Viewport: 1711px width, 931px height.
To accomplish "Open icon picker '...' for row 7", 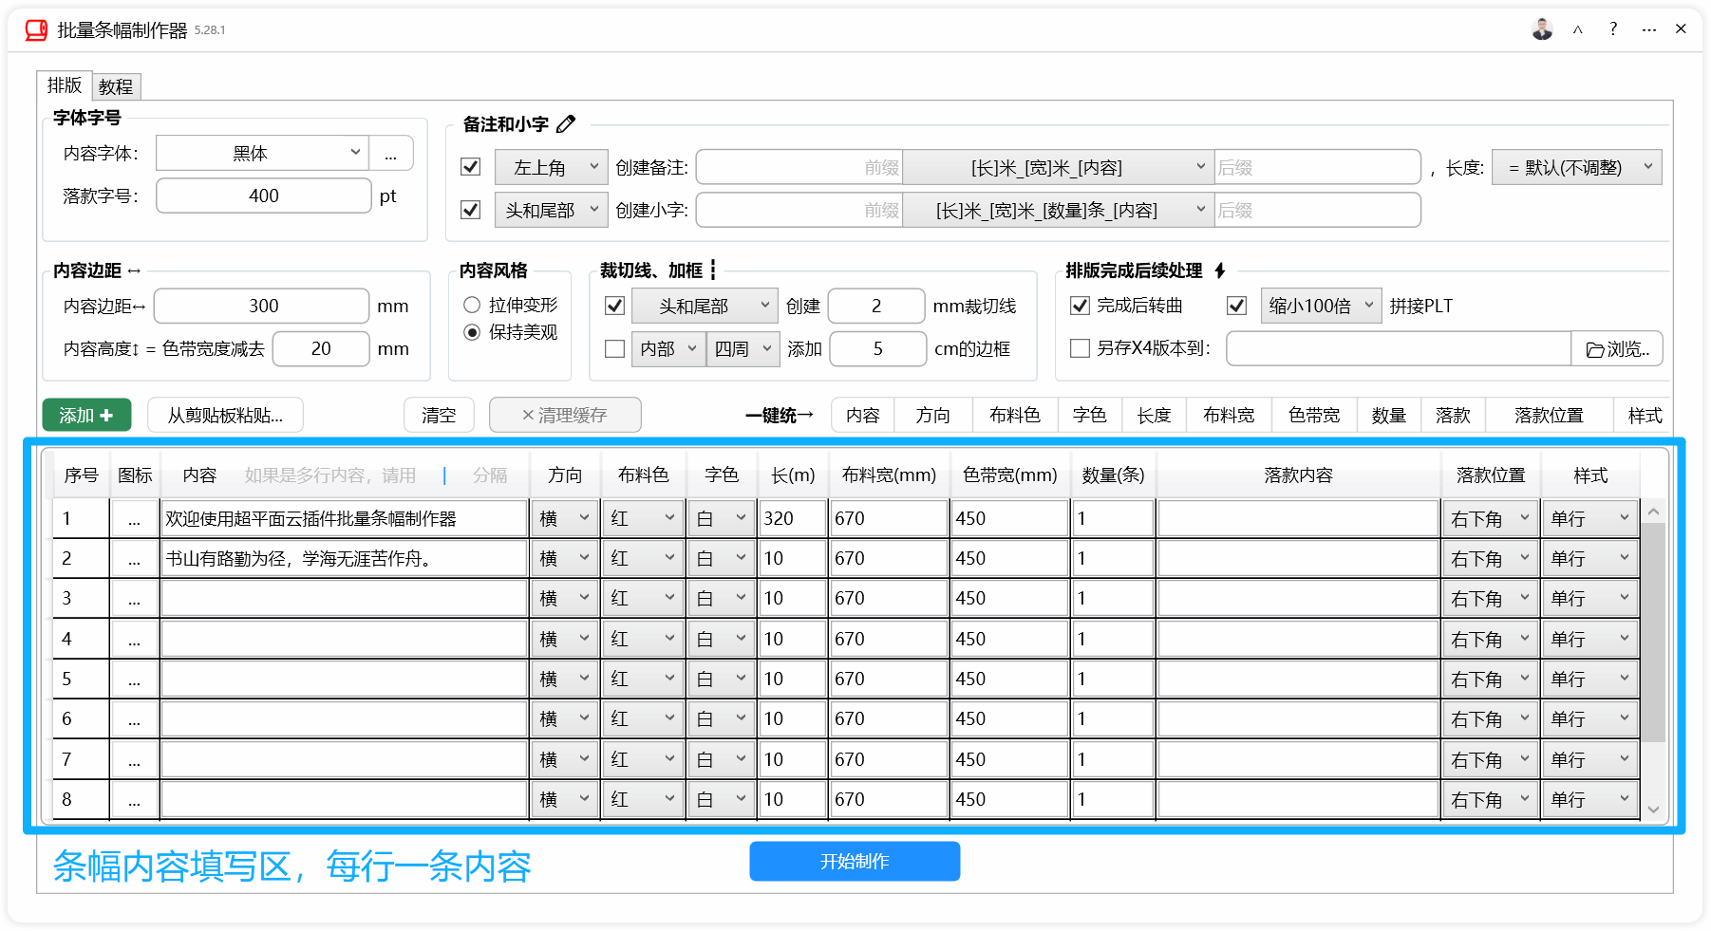I will pos(134,760).
